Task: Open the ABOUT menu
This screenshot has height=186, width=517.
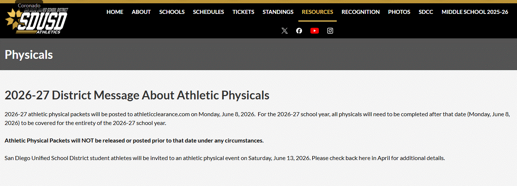Action: tap(141, 12)
